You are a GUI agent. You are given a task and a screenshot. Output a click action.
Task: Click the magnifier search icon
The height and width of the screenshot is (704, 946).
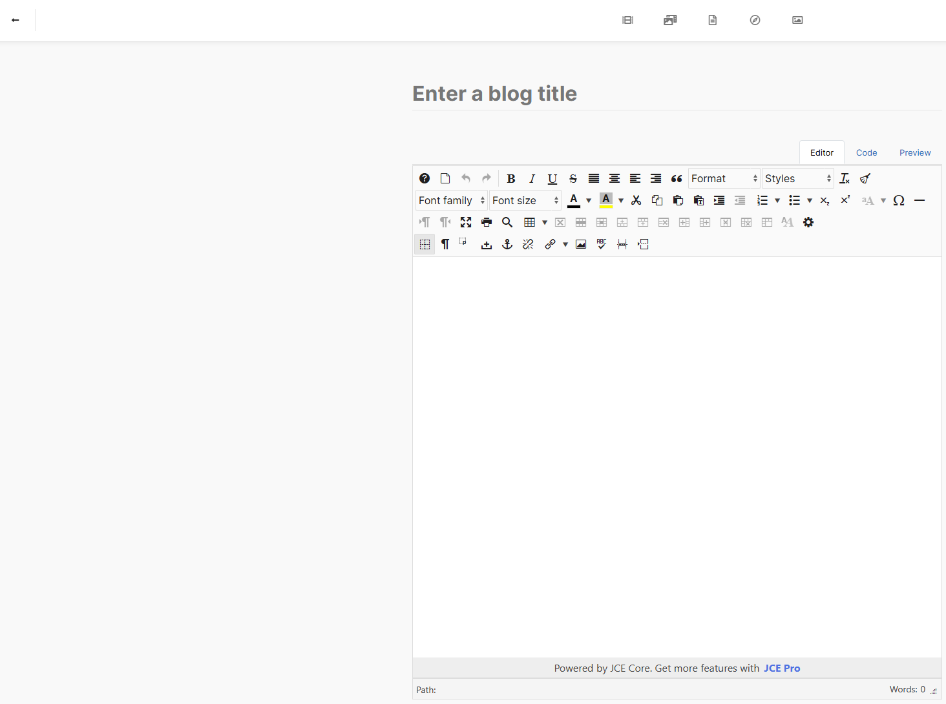pos(507,222)
